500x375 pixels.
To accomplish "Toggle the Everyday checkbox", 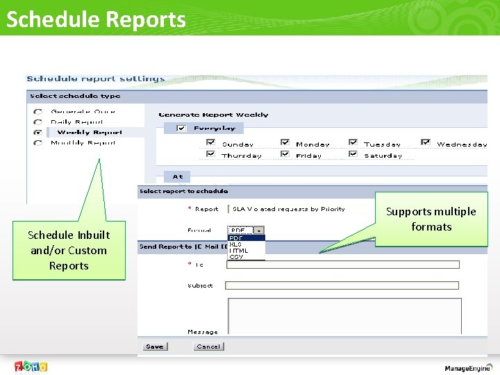I will [181, 128].
